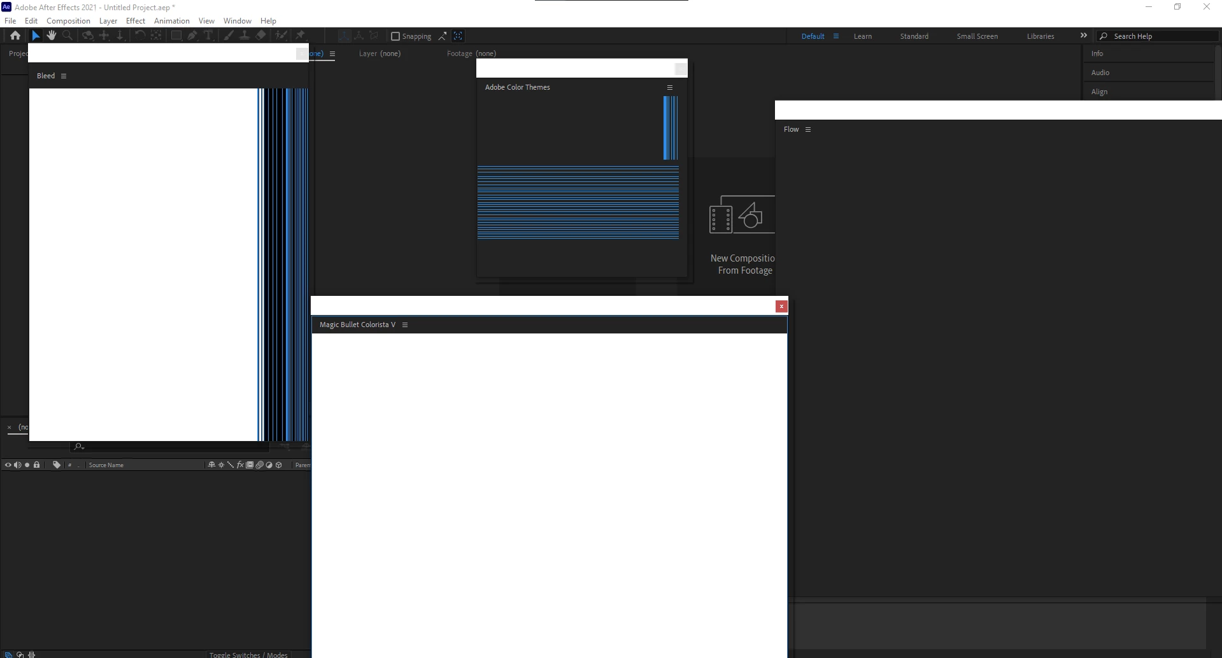Screen dimensions: 1222x658
Task: Open the Help menu
Action: [269, 21]
